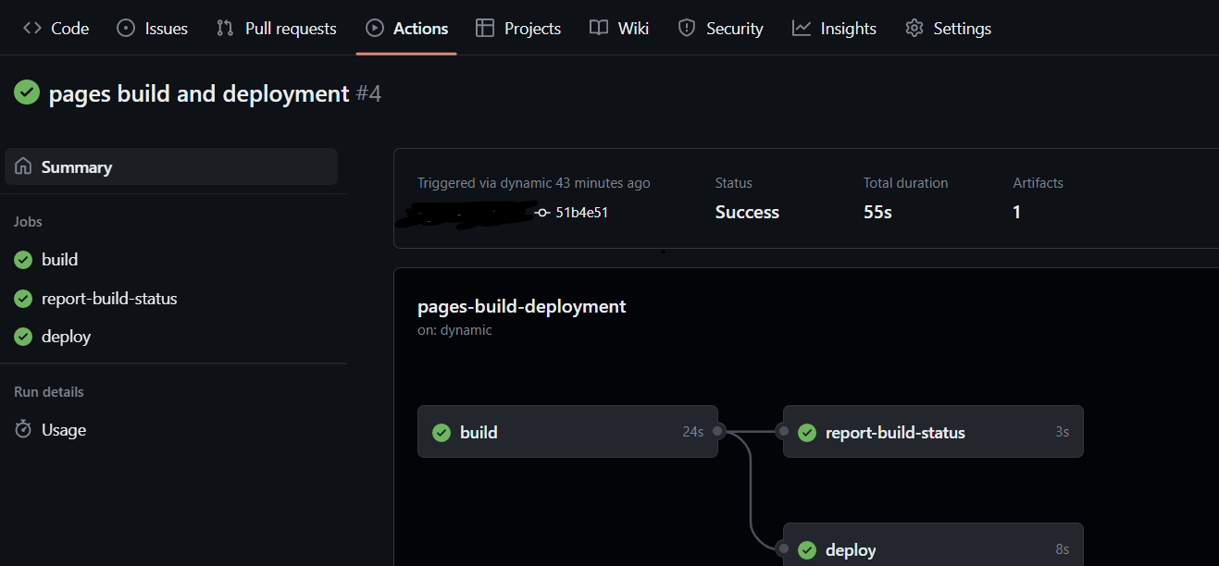The width and height of the screenshot is (1219, 566).
Task: Click the graph build node check icon
Action: (442, 432)
